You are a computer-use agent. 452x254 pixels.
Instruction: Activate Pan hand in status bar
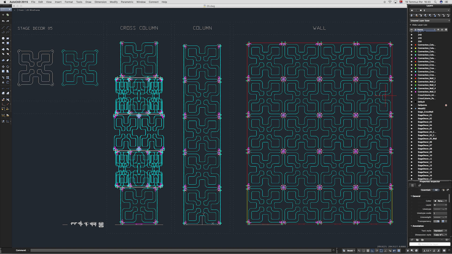pyautogui.click(x=408, y=251)
